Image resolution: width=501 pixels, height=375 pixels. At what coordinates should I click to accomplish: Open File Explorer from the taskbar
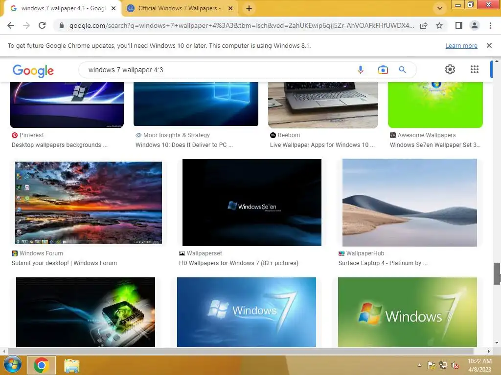click(71, 365)
